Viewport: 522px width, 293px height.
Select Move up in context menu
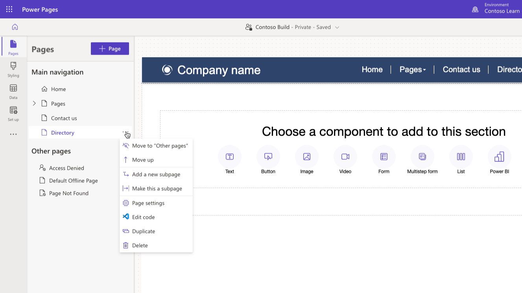[x=156, y=160]
